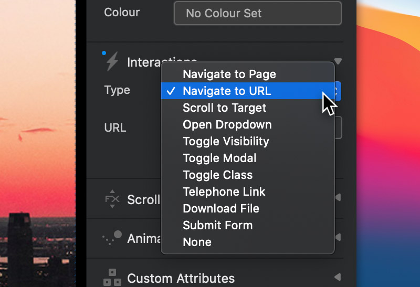Click the Animations dots icon

112,238
